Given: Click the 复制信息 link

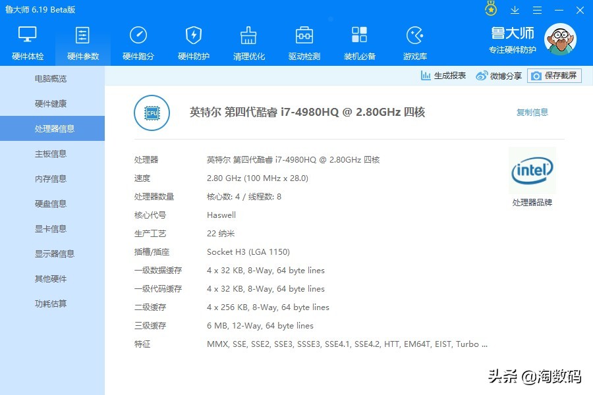Looking at the screenshot, I should [x=532, y=112].
